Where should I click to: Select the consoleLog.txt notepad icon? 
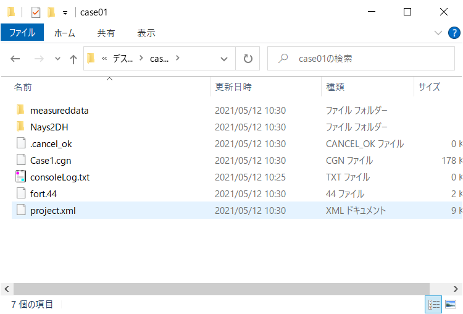pos(20,176)
